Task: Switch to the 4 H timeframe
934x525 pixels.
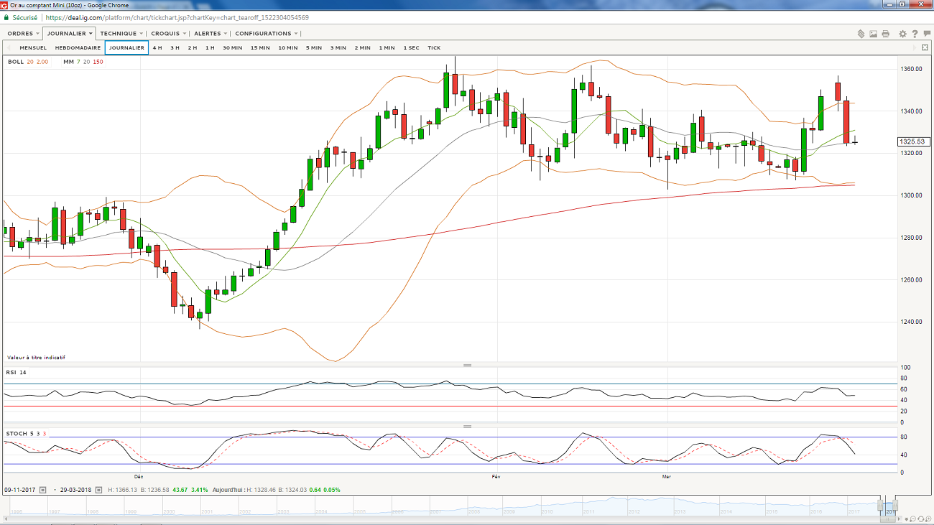Action: click(x=157, y=48)
